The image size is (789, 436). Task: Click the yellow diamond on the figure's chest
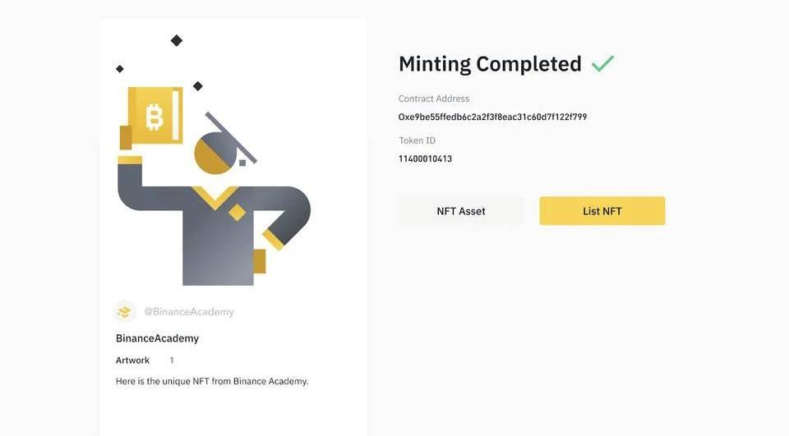coord(237,213)
